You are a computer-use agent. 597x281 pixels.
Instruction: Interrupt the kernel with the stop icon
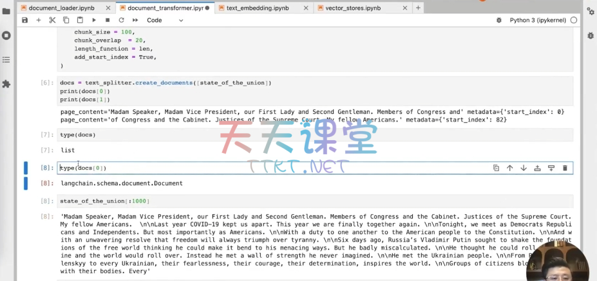coord(108,21)
